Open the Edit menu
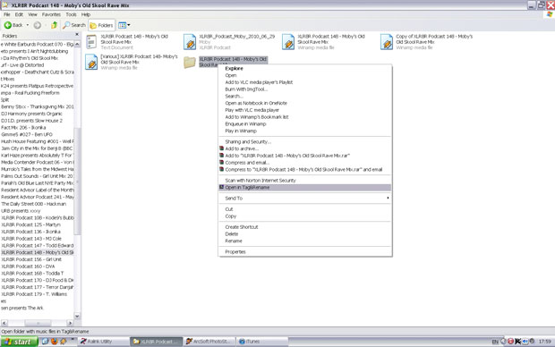This screenshot has height=347, width=555. [19, 14]
